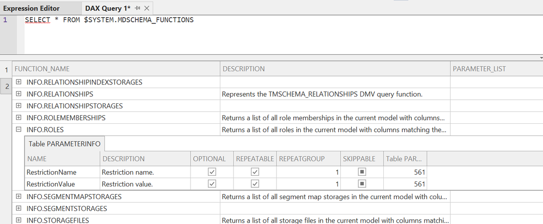Select the INFO.ROLEMEMBERSHIPS function name
The image size is (543, 224).
(x=66, y=117)
